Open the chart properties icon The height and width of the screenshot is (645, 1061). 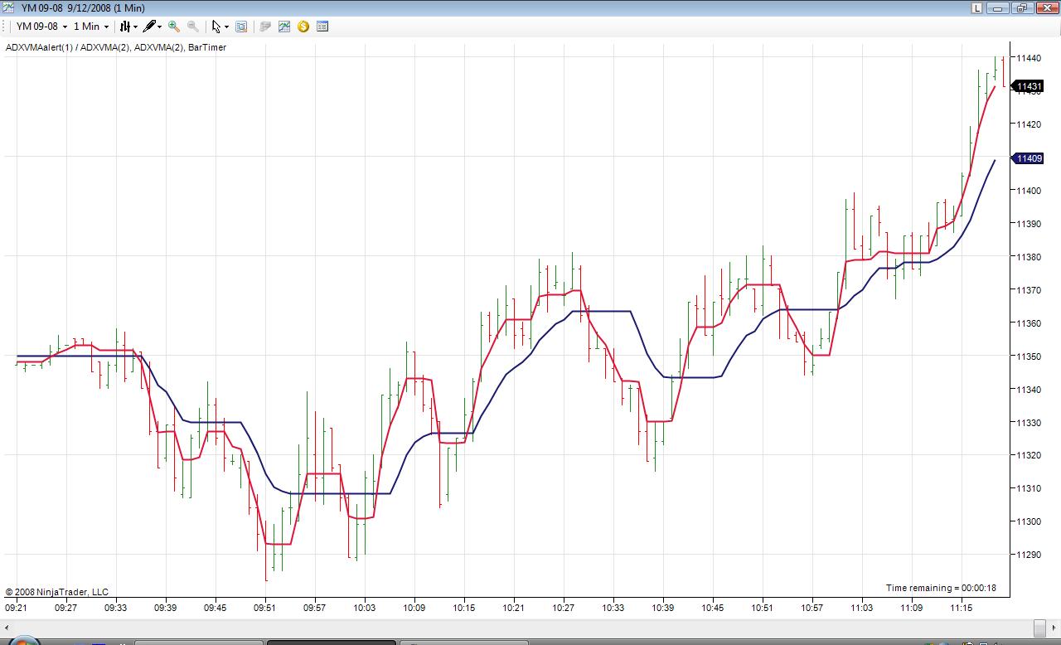322,27
